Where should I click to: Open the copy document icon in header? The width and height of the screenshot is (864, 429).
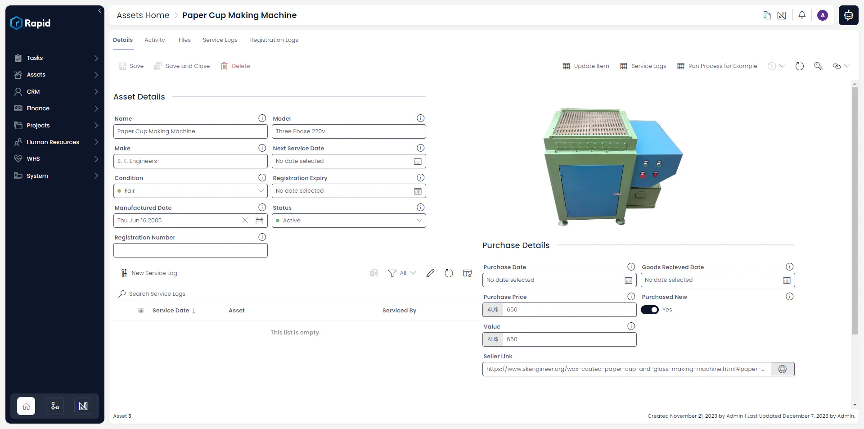[767, 15]
